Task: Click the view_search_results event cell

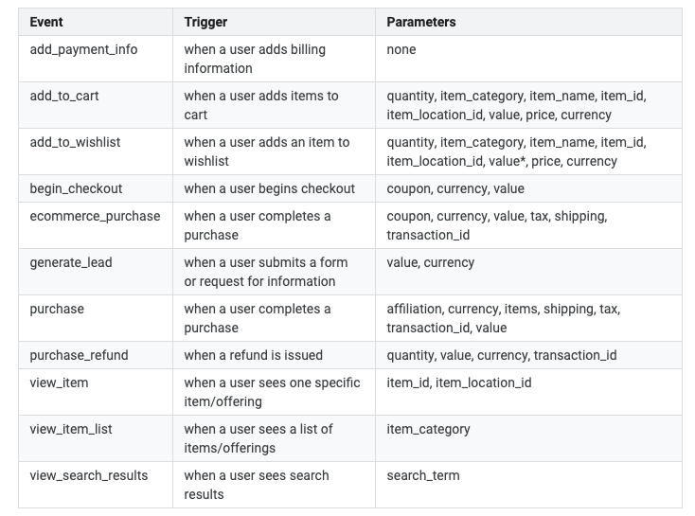Action: coord(89,475)
